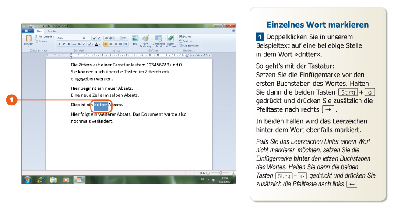
Task: Open the blue WordPad application menu
Action: (x=27, y=31)
